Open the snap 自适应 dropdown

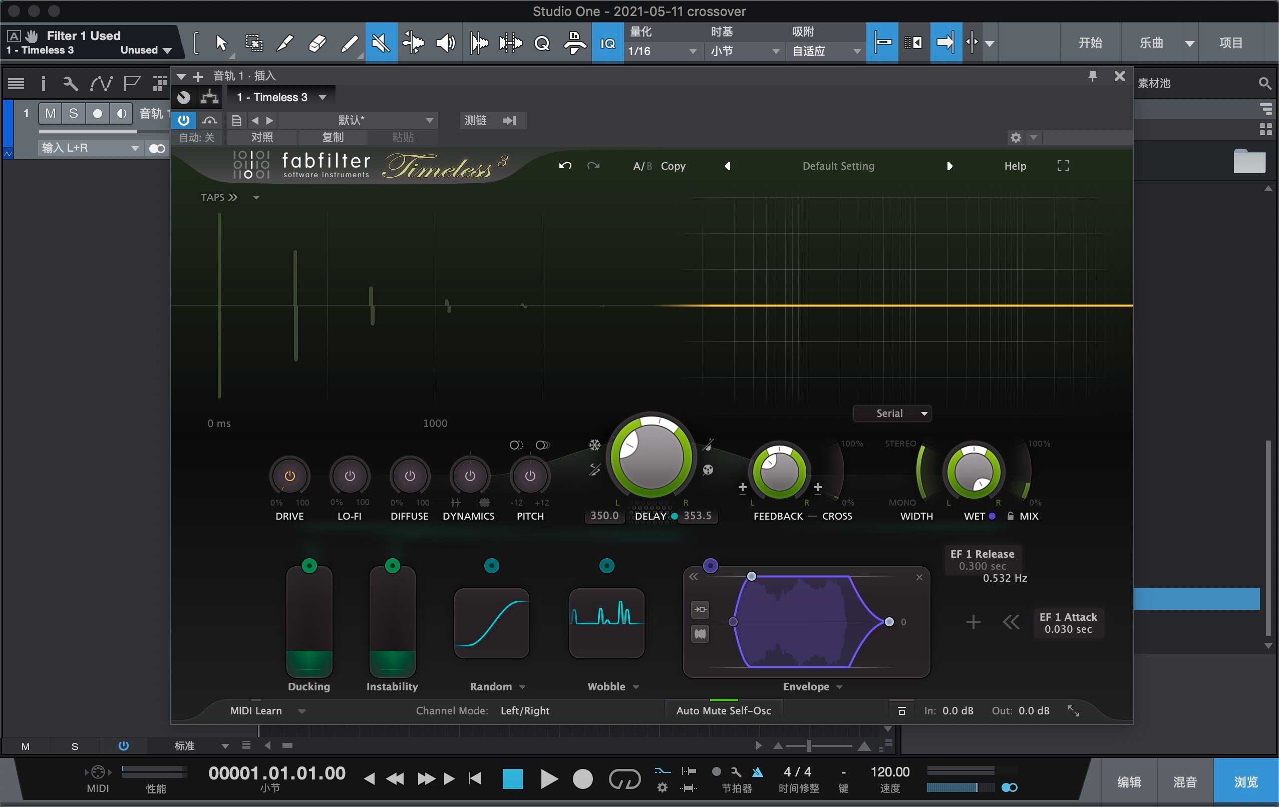(x=826, y=51)
